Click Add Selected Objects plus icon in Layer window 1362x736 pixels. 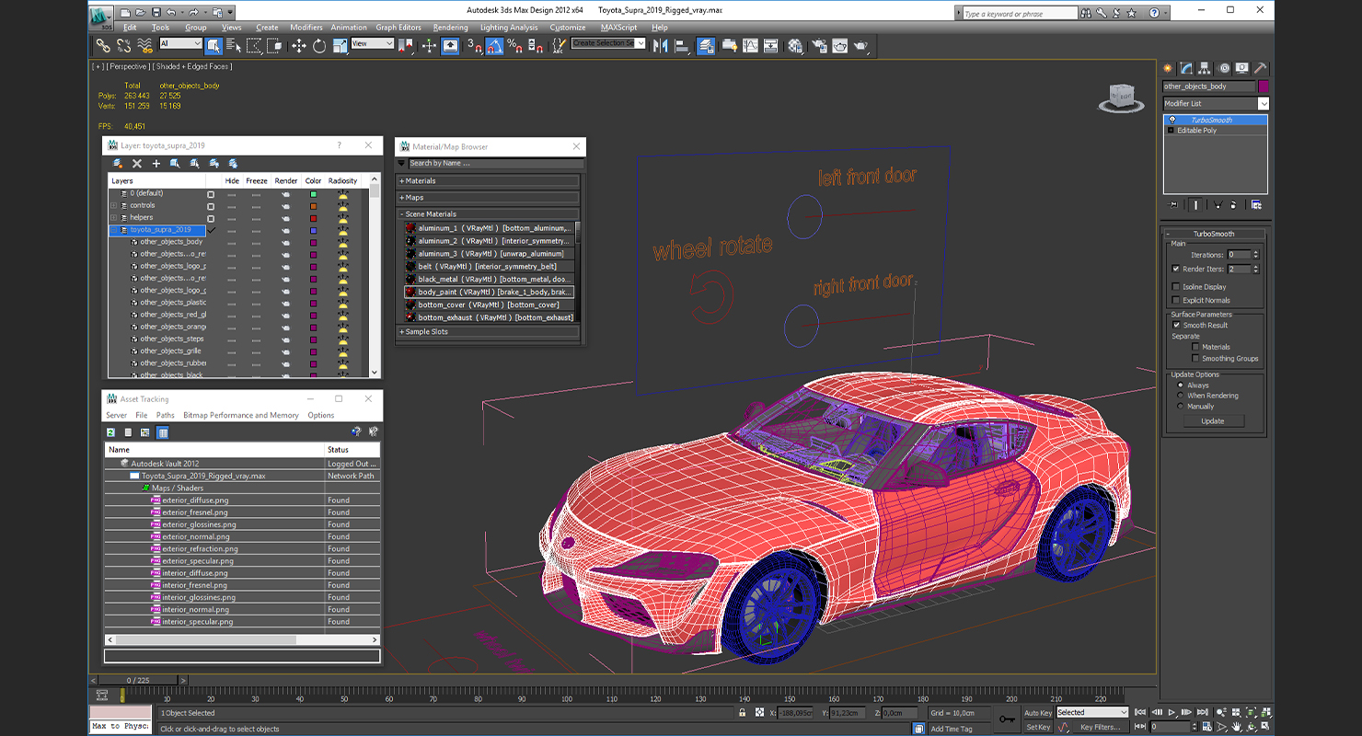(x=156, y=163)
